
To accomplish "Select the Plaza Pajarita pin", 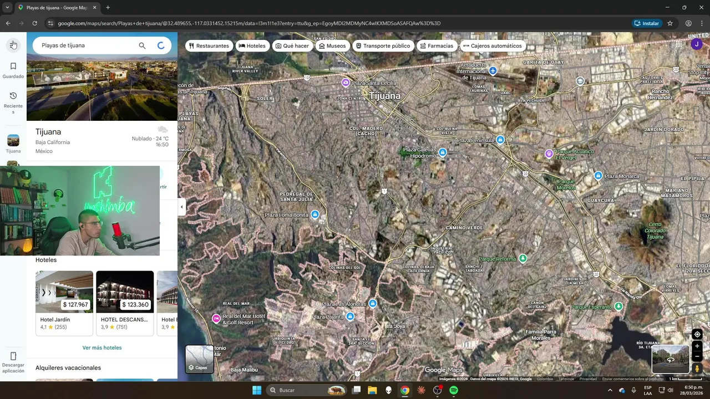I will point(350,316).
